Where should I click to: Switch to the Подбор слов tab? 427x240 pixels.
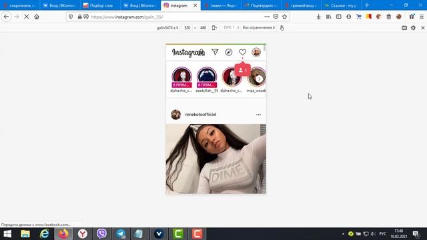(x=101, y=5)
